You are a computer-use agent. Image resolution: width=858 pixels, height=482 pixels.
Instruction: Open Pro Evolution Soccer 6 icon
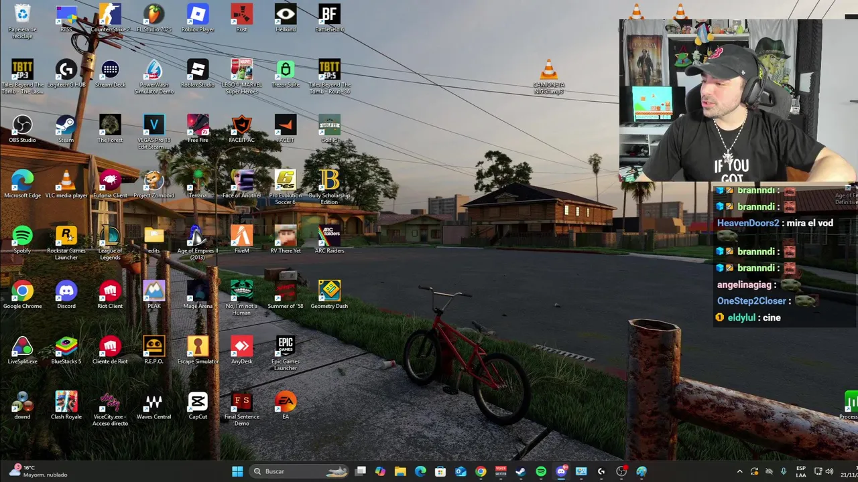286,187
